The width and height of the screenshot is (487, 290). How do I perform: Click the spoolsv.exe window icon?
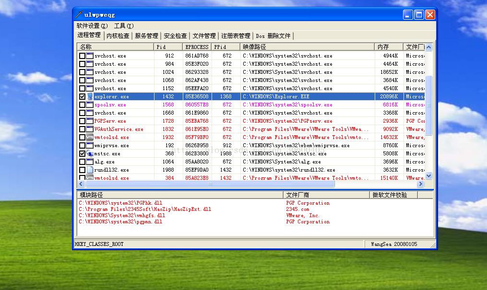90,104
